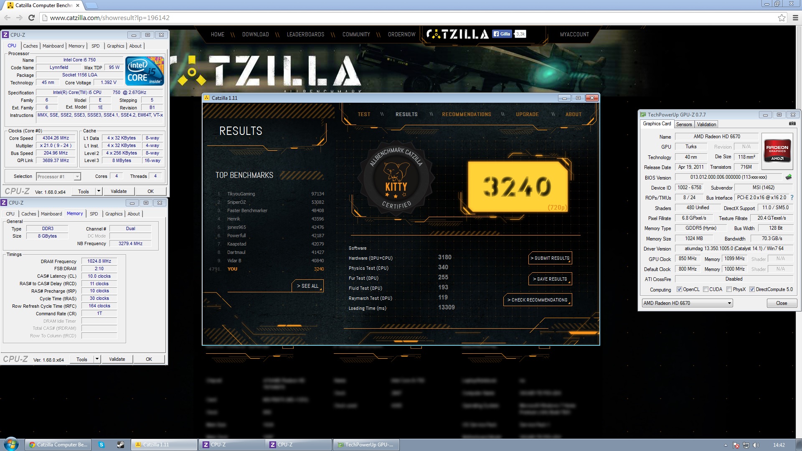
Task: Click the Core Speed value 4304.26 MHz
Action: [56, 138]
